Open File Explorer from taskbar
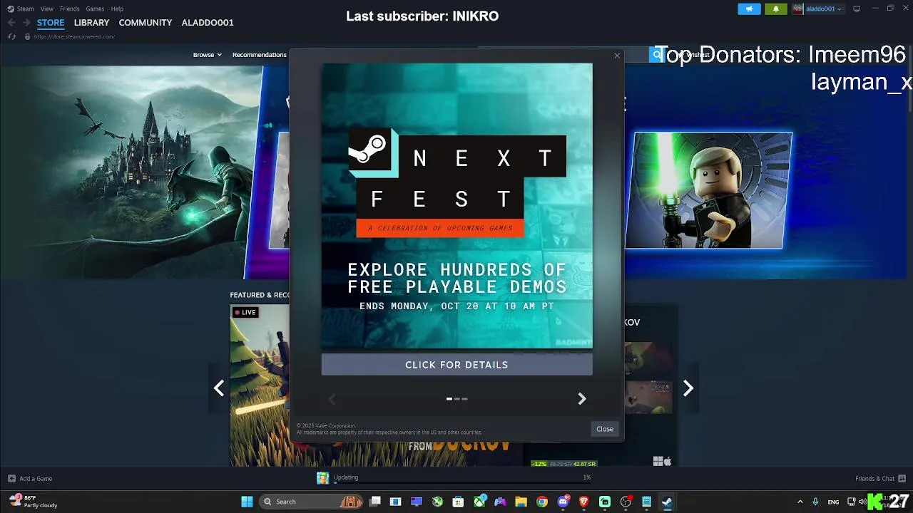This screenshot has height=513, width=913. click(x=521, y=502)
